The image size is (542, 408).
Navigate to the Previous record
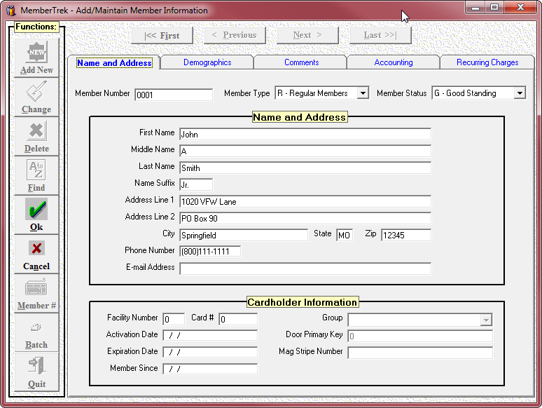[x=235, y=35]
